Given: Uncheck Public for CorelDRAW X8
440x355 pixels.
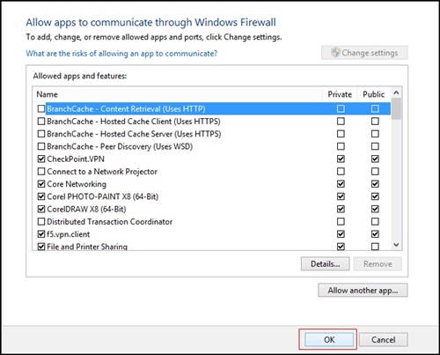Looking at the screenshot, I should 375,209.
